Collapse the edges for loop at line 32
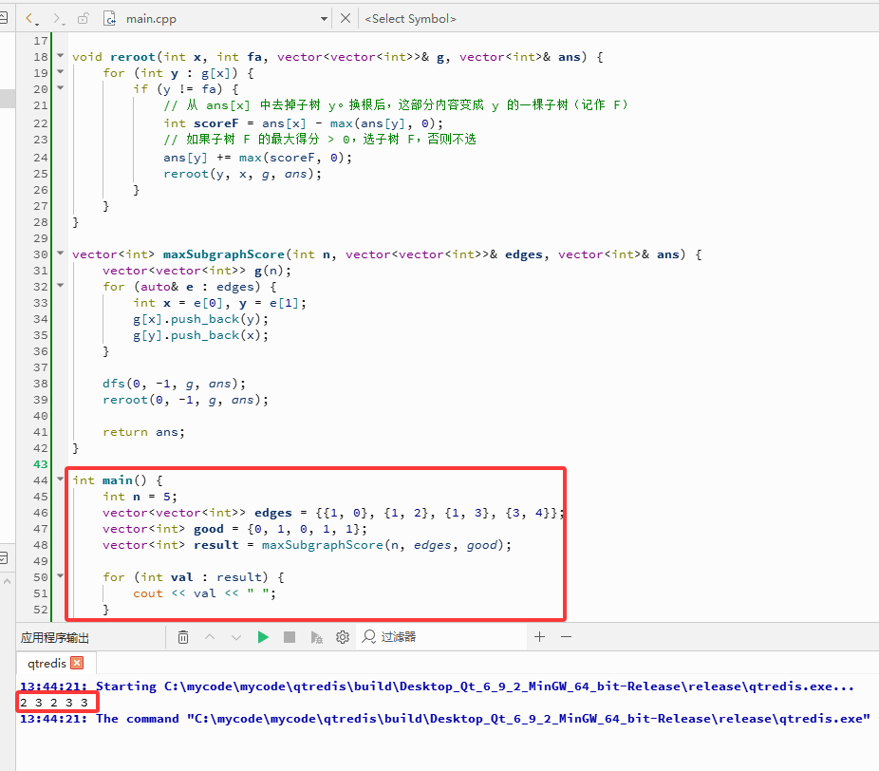879x771 pixels. (61, 286)
